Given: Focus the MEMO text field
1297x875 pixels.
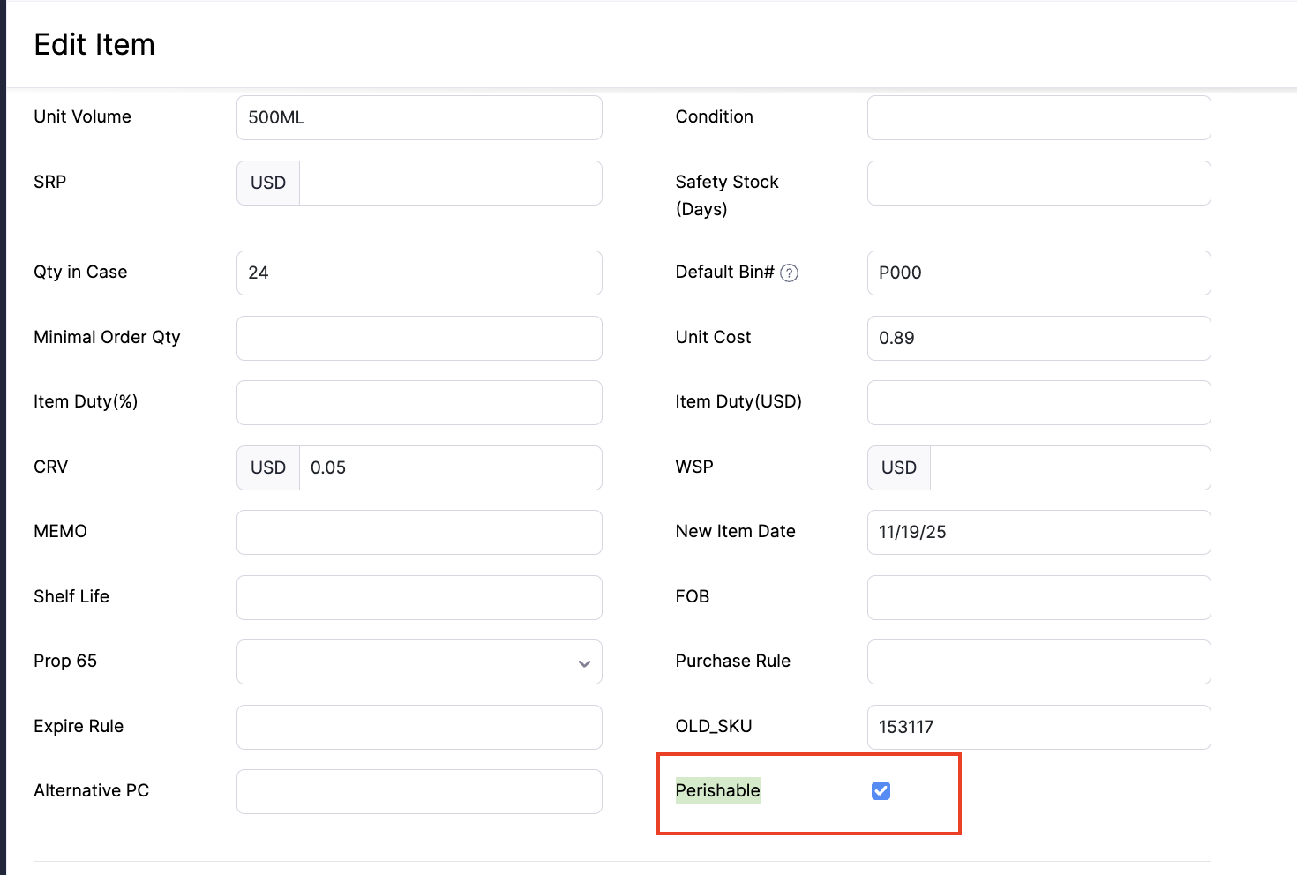Looking at the screenshot, I should 419,533.
